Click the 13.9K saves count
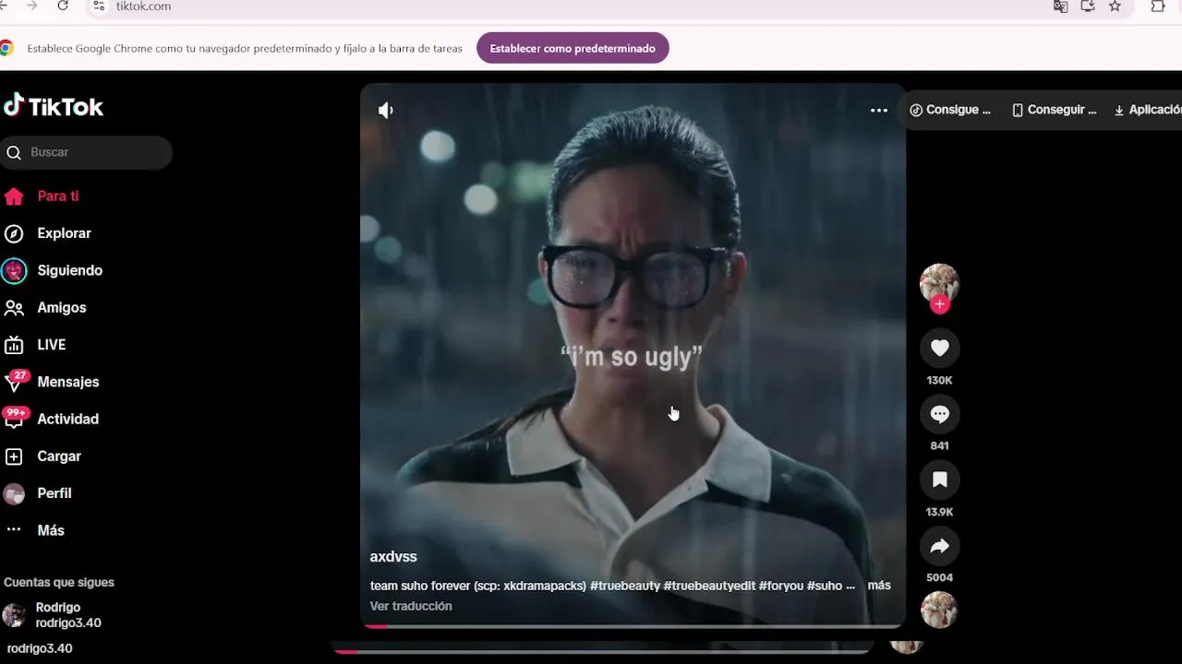The width and height of the screenshot is (1182, 664). pyautogui.click(x=939, y=512)
